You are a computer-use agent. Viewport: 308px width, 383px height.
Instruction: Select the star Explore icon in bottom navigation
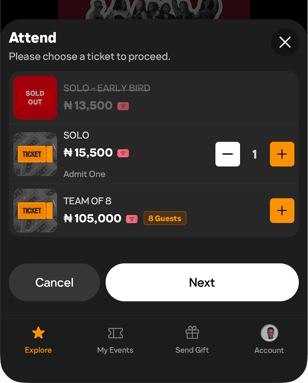tap(38, 333)
